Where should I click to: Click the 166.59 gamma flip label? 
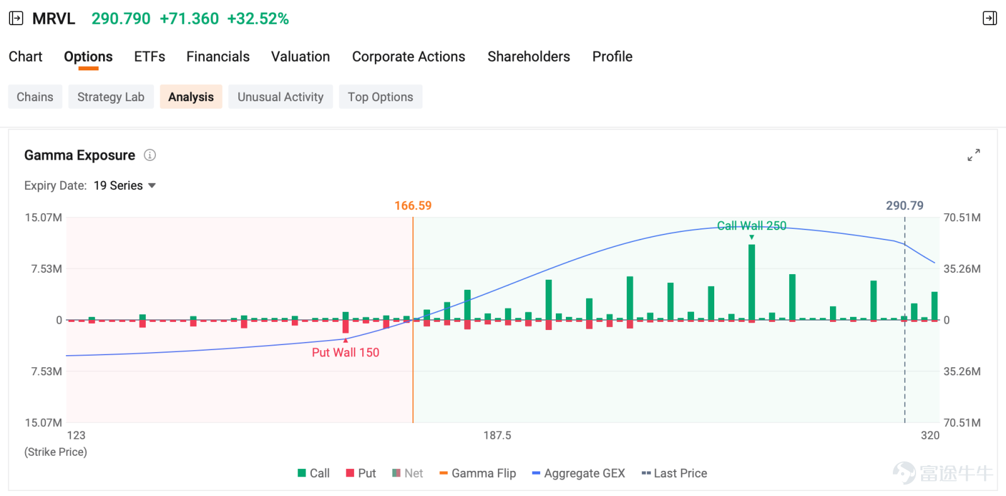tap(413, 206)
